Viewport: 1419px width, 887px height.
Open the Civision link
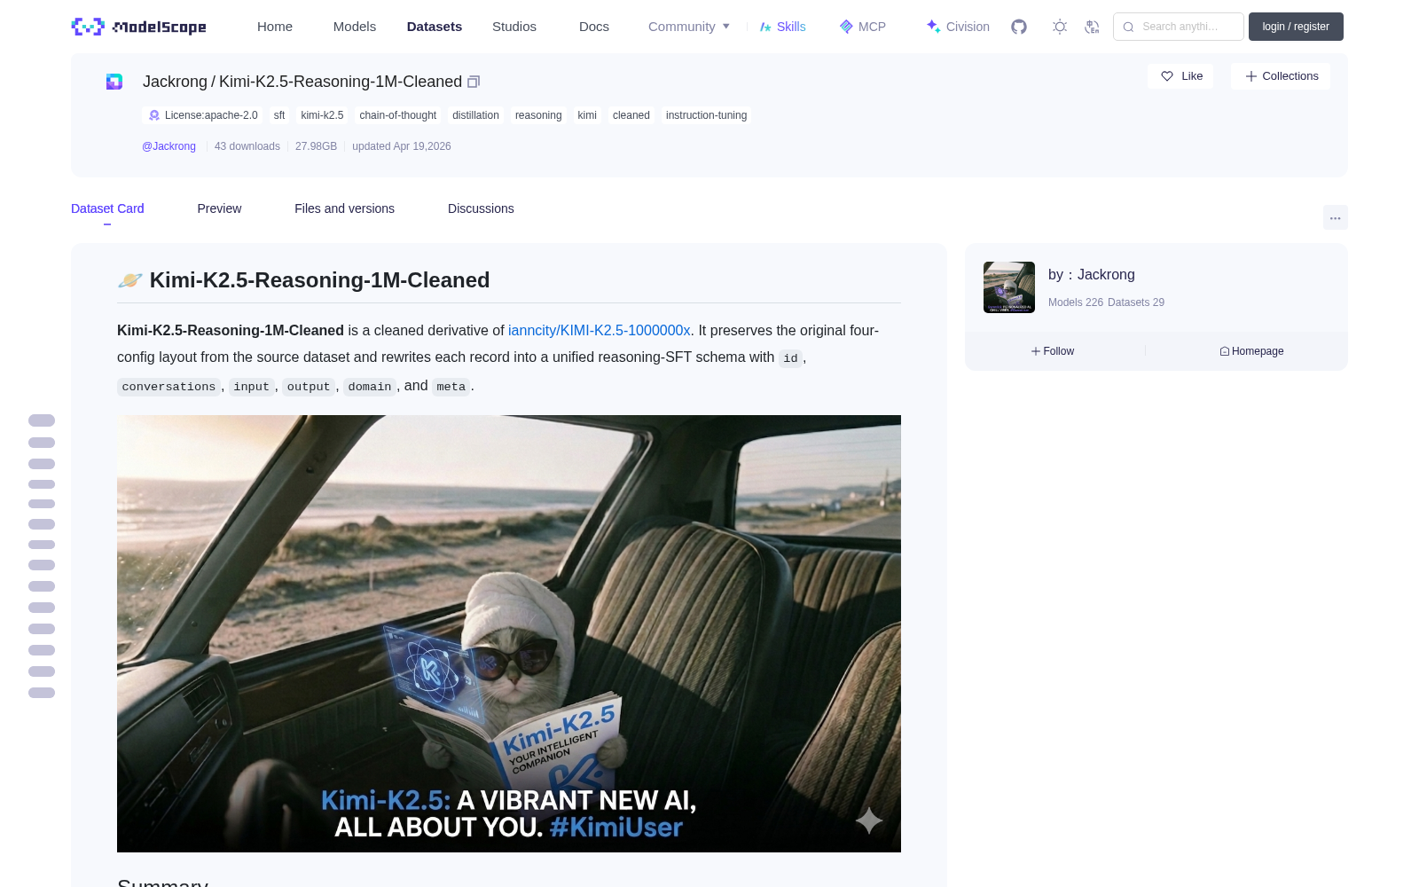[x=958, y=27]
